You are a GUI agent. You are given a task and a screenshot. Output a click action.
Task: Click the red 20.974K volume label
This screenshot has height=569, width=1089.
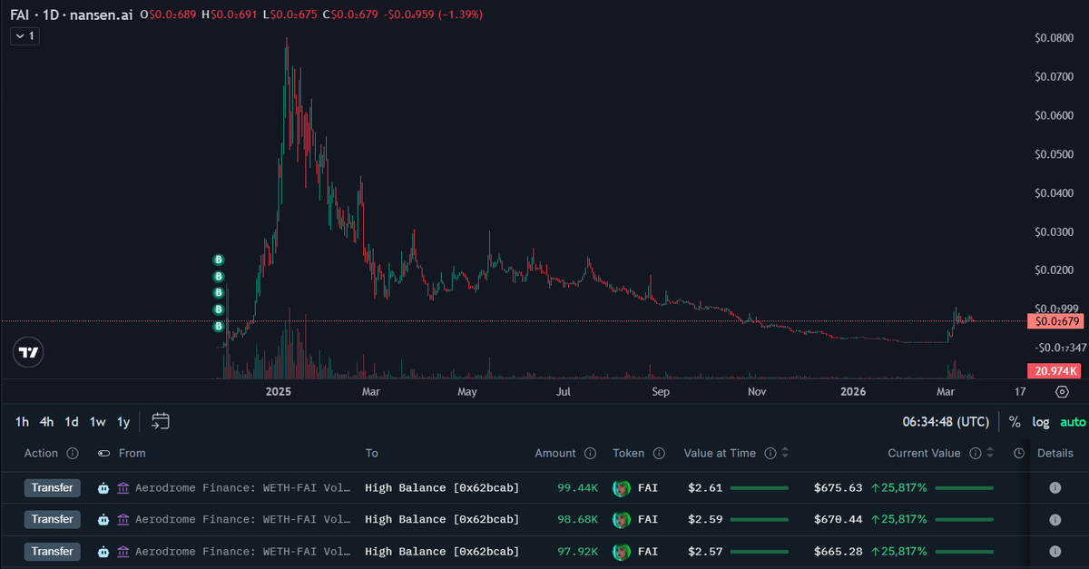point(1055,370)
